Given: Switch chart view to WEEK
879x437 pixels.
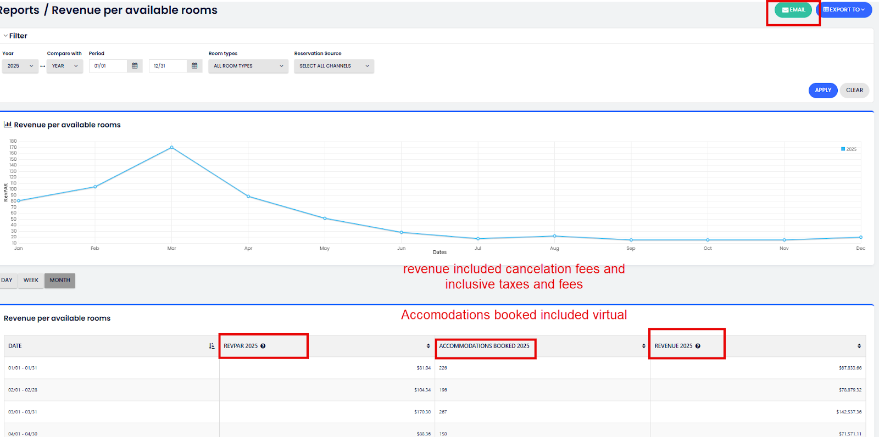Looking at the screenshot, I should coord(31,281).
